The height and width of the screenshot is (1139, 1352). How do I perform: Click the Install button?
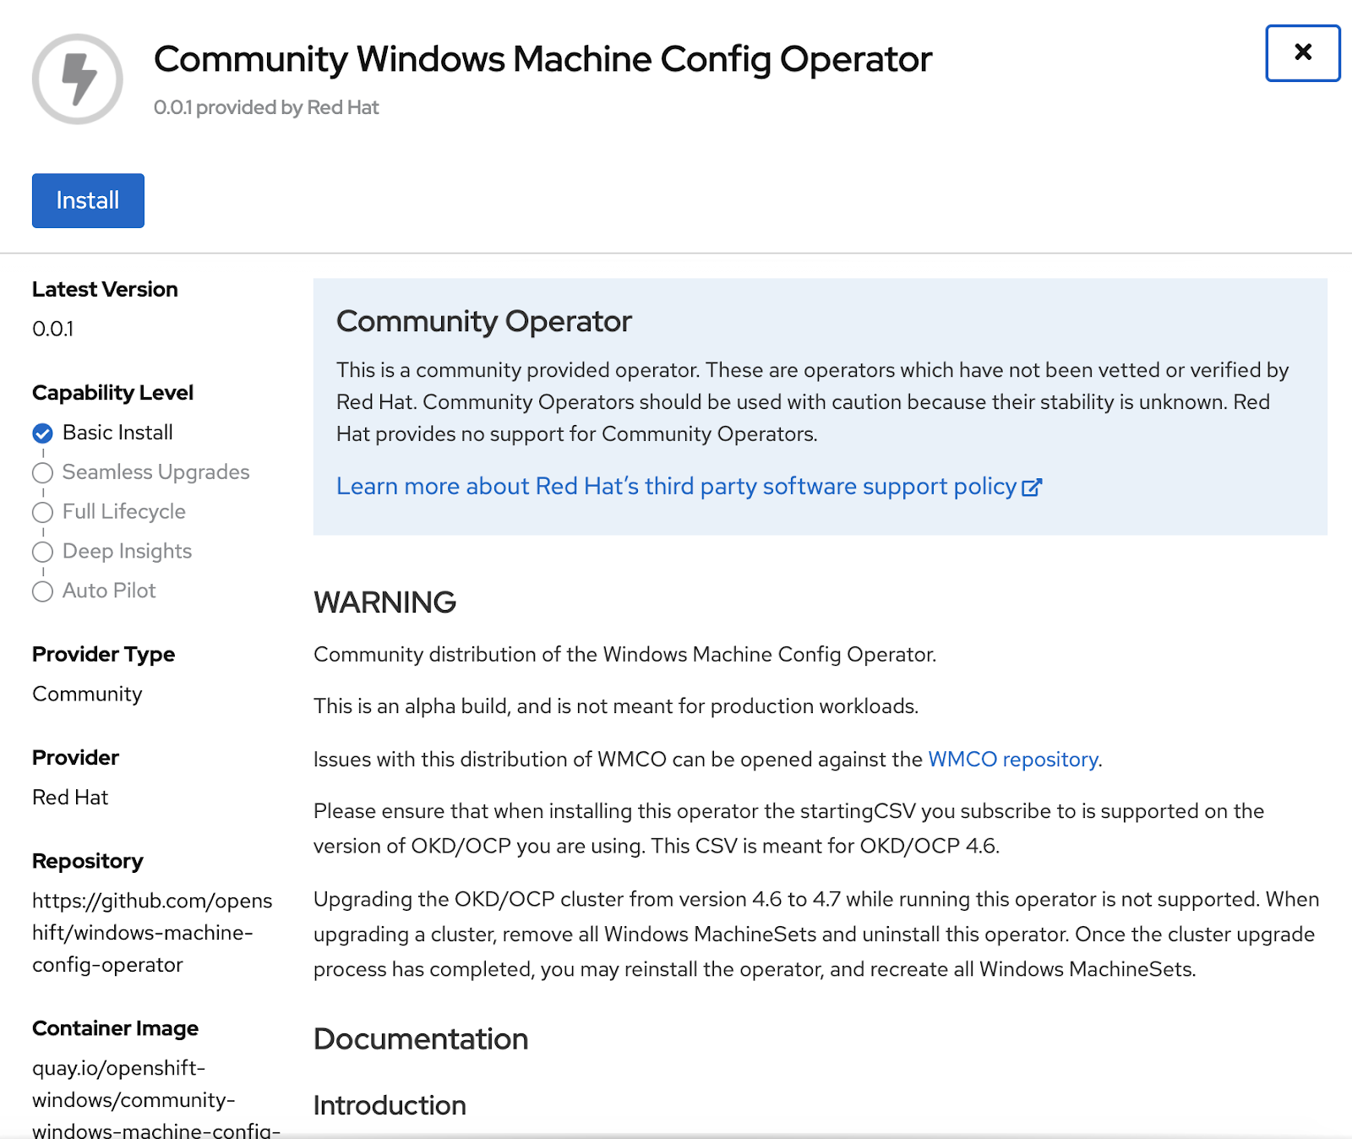pos(88,200)
